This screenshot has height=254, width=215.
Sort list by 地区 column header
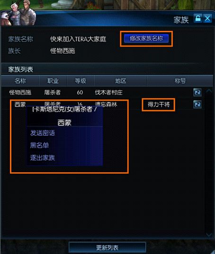click(x=121, y=81)
